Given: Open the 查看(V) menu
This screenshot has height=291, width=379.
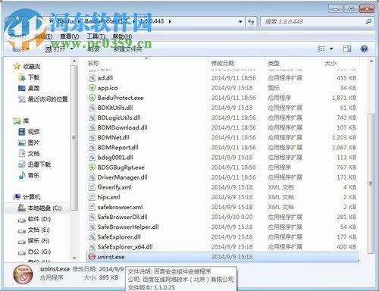Looking at the screenshot, I should (69, 36).
